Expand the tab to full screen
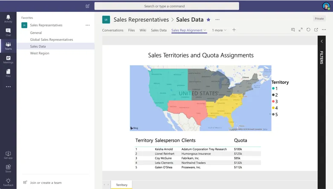Image resolution: width=333 pixels, height=189 pixels. 301,30
